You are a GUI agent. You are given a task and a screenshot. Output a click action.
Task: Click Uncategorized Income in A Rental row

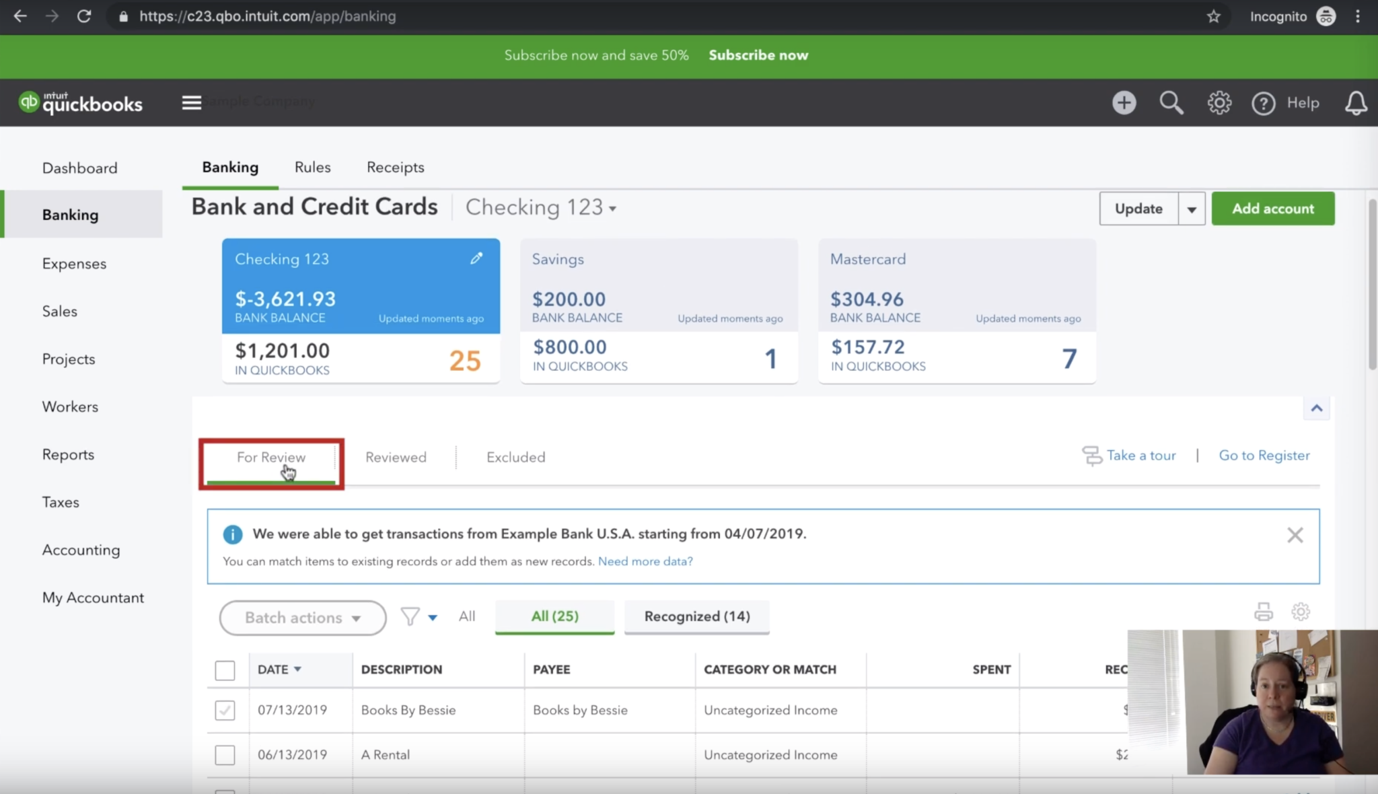point(770,755)
